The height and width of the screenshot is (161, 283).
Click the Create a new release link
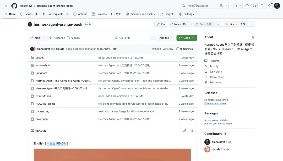(215, 103)
